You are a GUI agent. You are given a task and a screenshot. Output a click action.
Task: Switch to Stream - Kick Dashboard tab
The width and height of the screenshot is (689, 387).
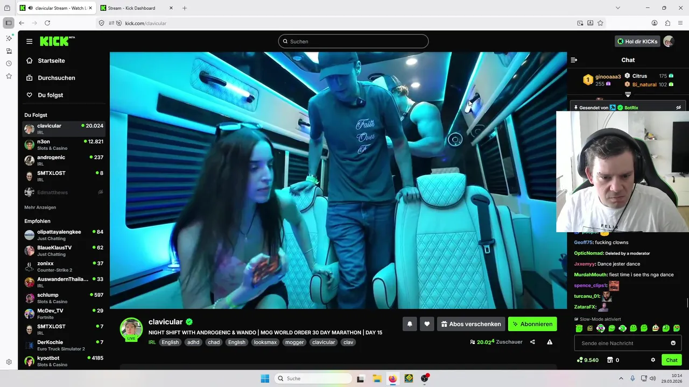[137, 8]
